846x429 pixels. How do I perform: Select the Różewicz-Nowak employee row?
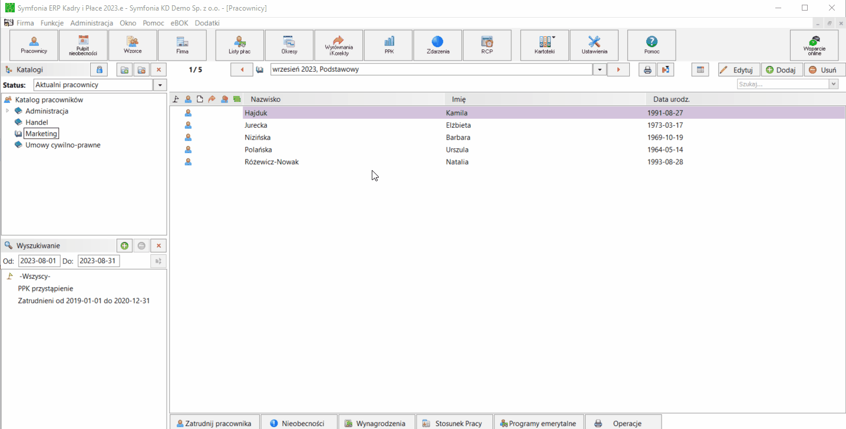click(x=507, y=162)
